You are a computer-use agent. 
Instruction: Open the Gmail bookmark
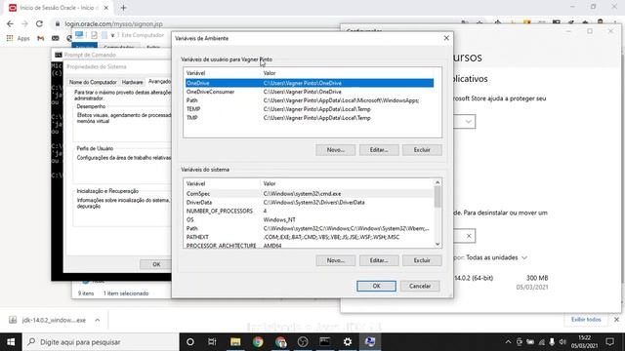40,38
